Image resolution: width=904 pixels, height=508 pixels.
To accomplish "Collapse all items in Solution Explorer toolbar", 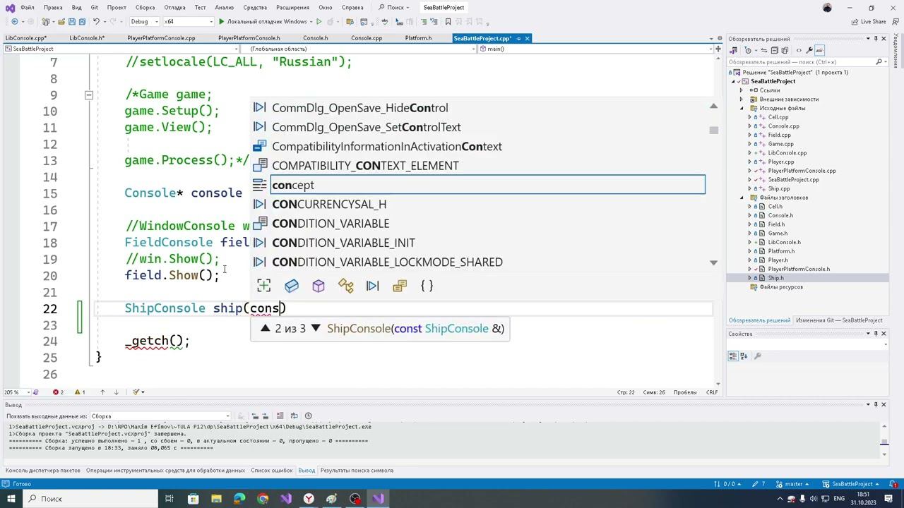I will (x=774, y=50).
